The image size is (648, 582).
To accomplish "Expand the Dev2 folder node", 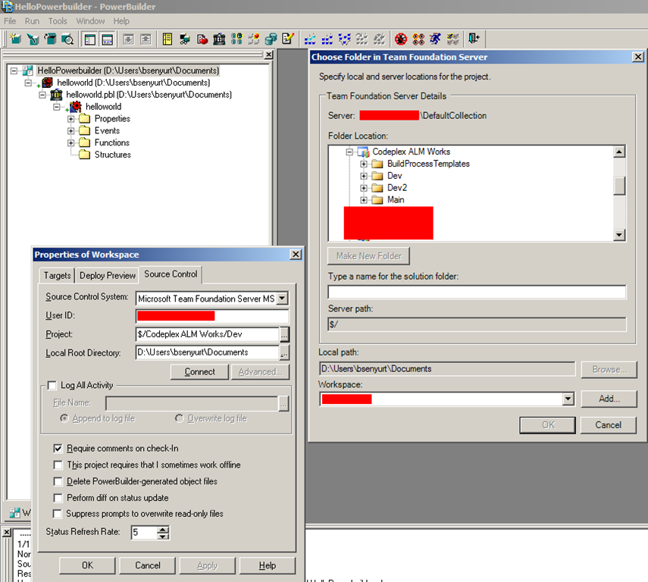I will click(364, 188).
